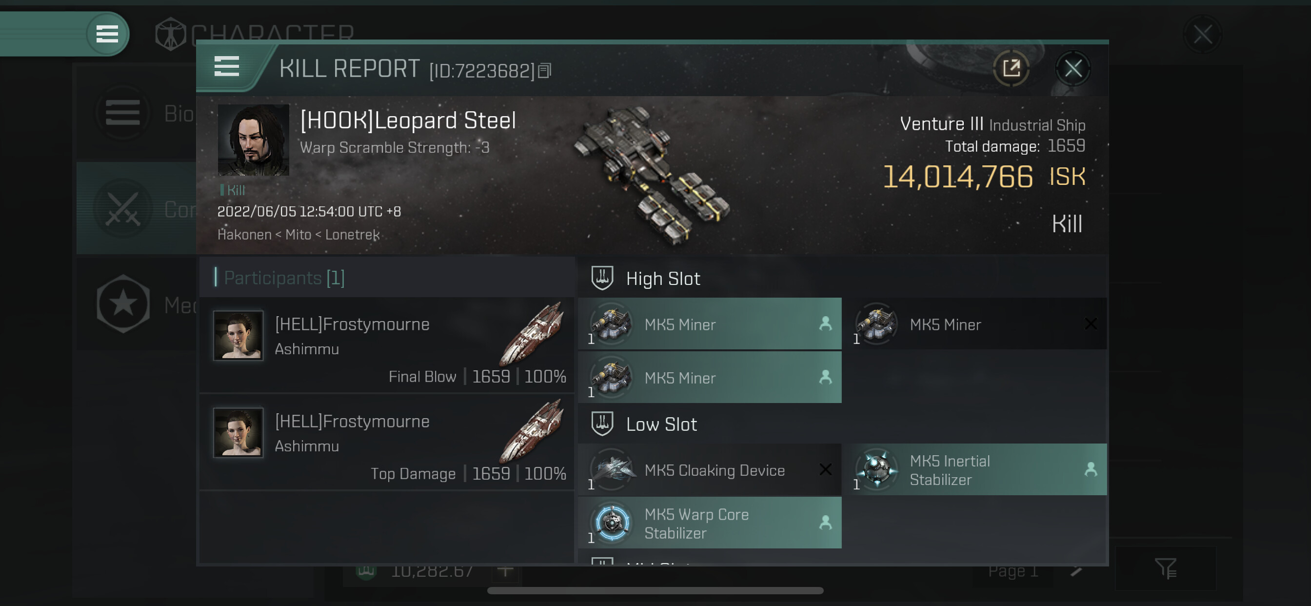Click Leopard Steel's character portrait
The image size is (1311, 606).
(253, 140)
